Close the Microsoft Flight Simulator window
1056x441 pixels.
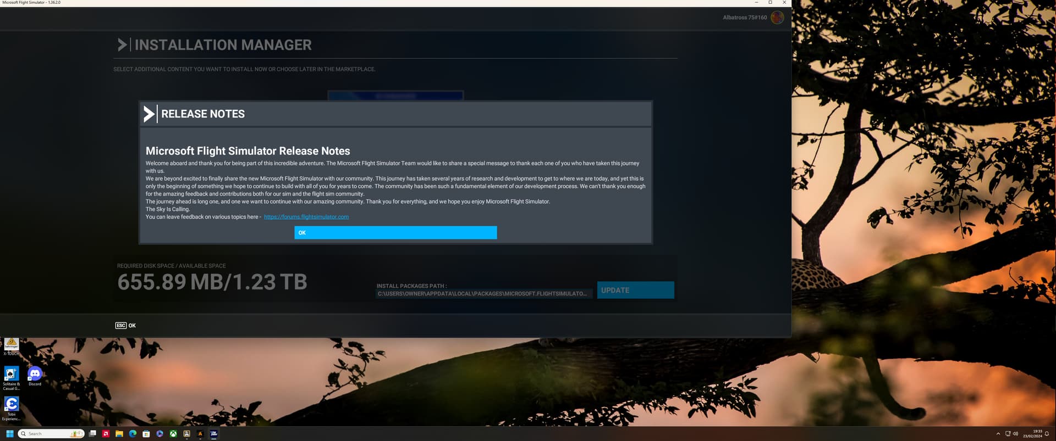[x=784, y=3]
